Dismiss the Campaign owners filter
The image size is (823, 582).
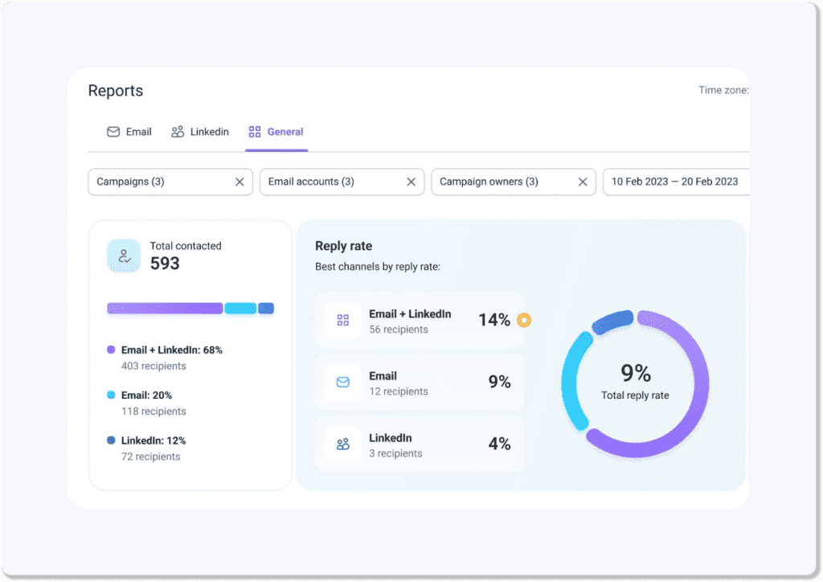tap(583, 182)
